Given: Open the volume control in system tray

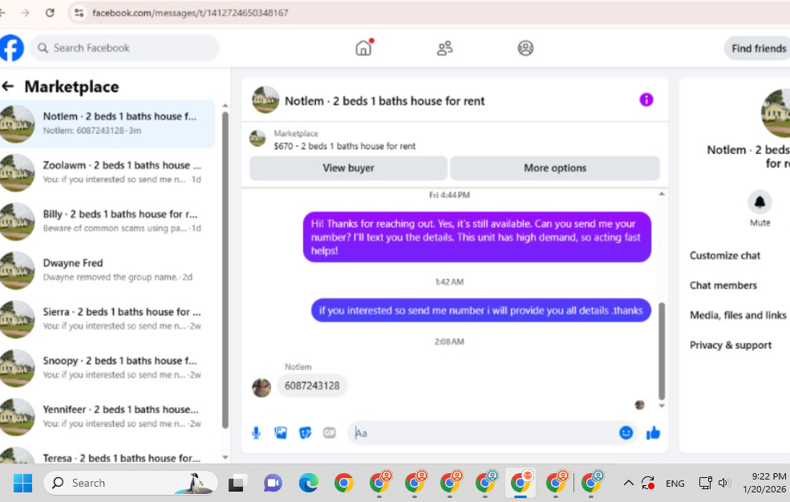Looking at the screenshot, I should coord(724,483).
